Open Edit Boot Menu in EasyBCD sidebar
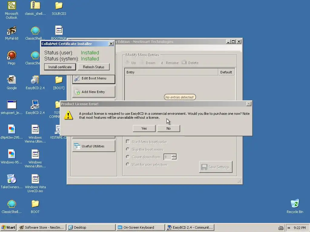 (x=94, y=79)
